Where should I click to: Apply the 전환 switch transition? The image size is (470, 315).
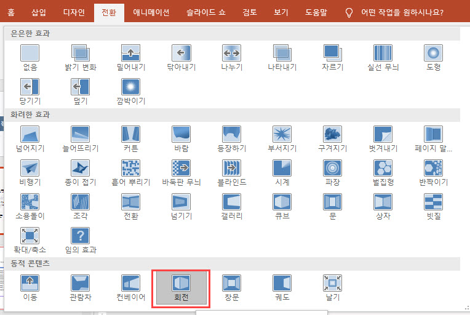pos(130,207)
